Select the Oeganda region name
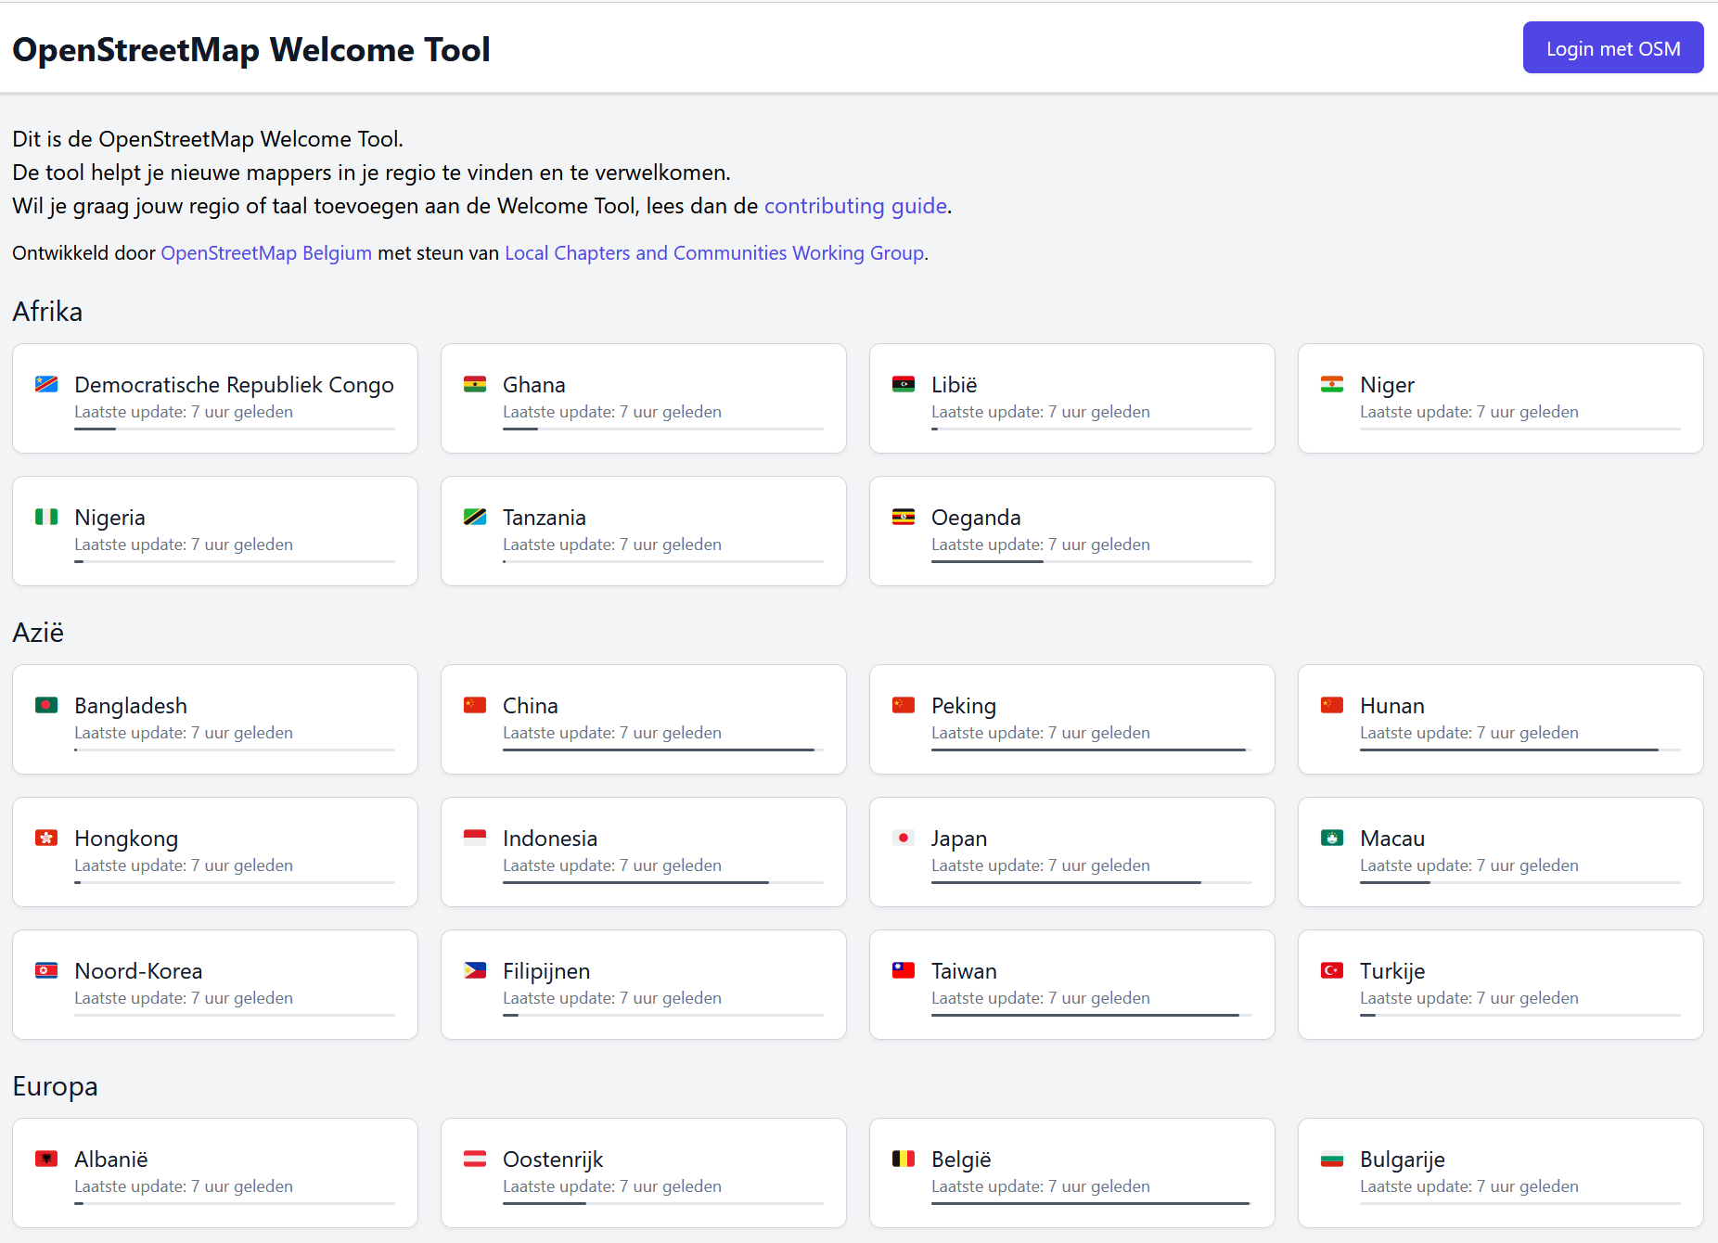This screenshot has width=1718, height=1243. pyautogui.click(x=976, y=517)
